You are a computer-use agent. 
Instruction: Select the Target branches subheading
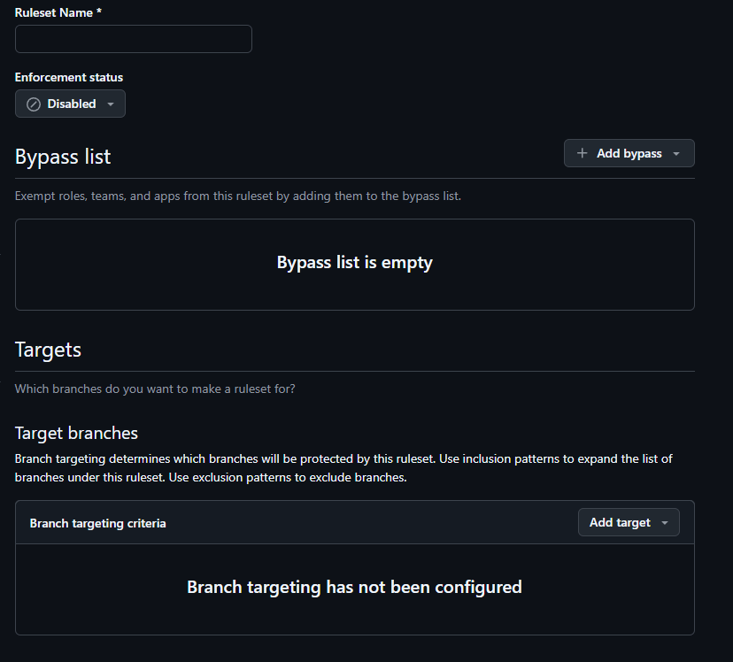click(x=76, y=433)
